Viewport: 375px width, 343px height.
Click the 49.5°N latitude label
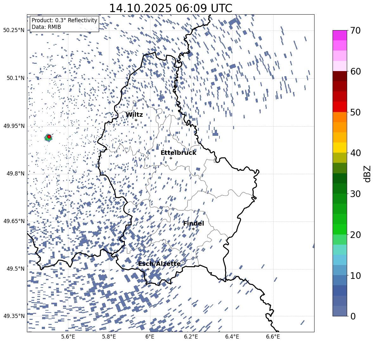point(15,269)
